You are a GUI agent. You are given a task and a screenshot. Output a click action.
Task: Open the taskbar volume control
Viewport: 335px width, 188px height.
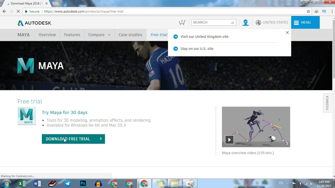[x=311, y=184]
